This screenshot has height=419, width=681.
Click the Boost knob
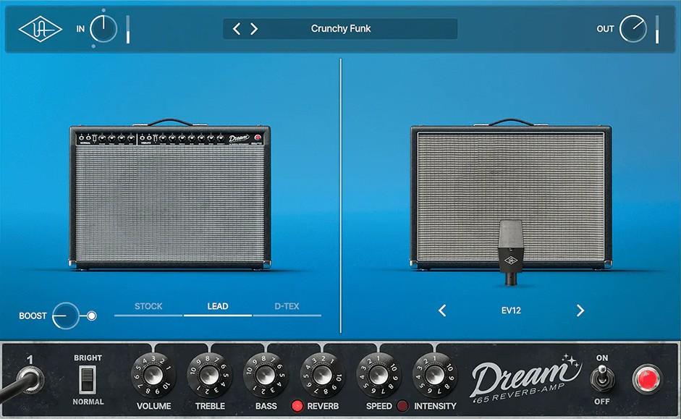(65, 316)
